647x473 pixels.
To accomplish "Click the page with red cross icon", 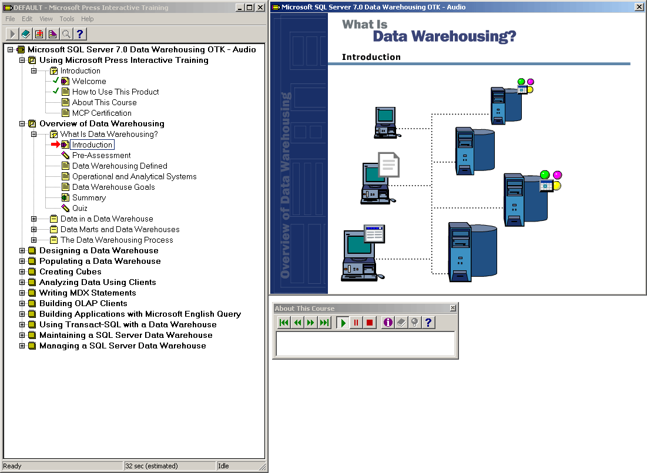I will click(x=39, y=34).
